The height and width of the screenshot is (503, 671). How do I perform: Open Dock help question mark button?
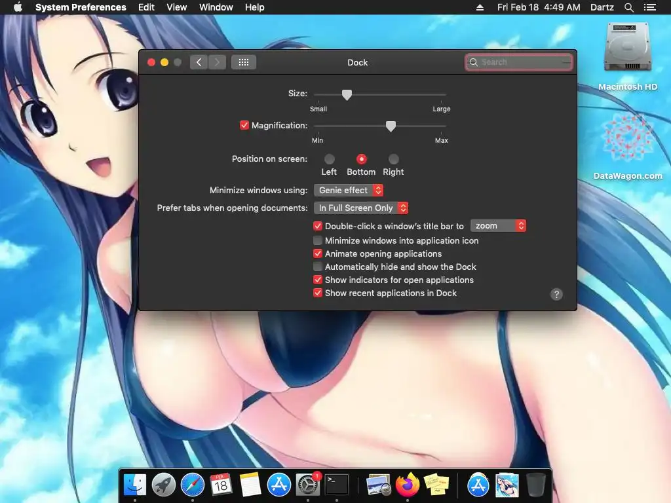pyautogui.click(x=556, y=294)
